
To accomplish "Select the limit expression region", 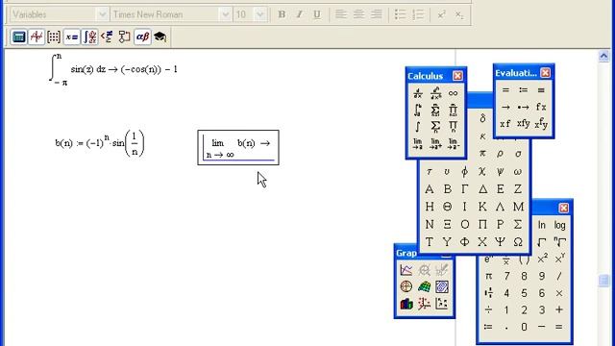I will pyautogui.click(x=238, y=147).
